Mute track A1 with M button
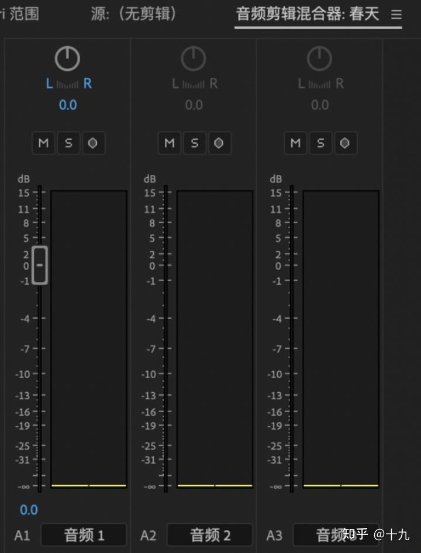The height and width of the screenshot is (553, 421). [43, 143]
